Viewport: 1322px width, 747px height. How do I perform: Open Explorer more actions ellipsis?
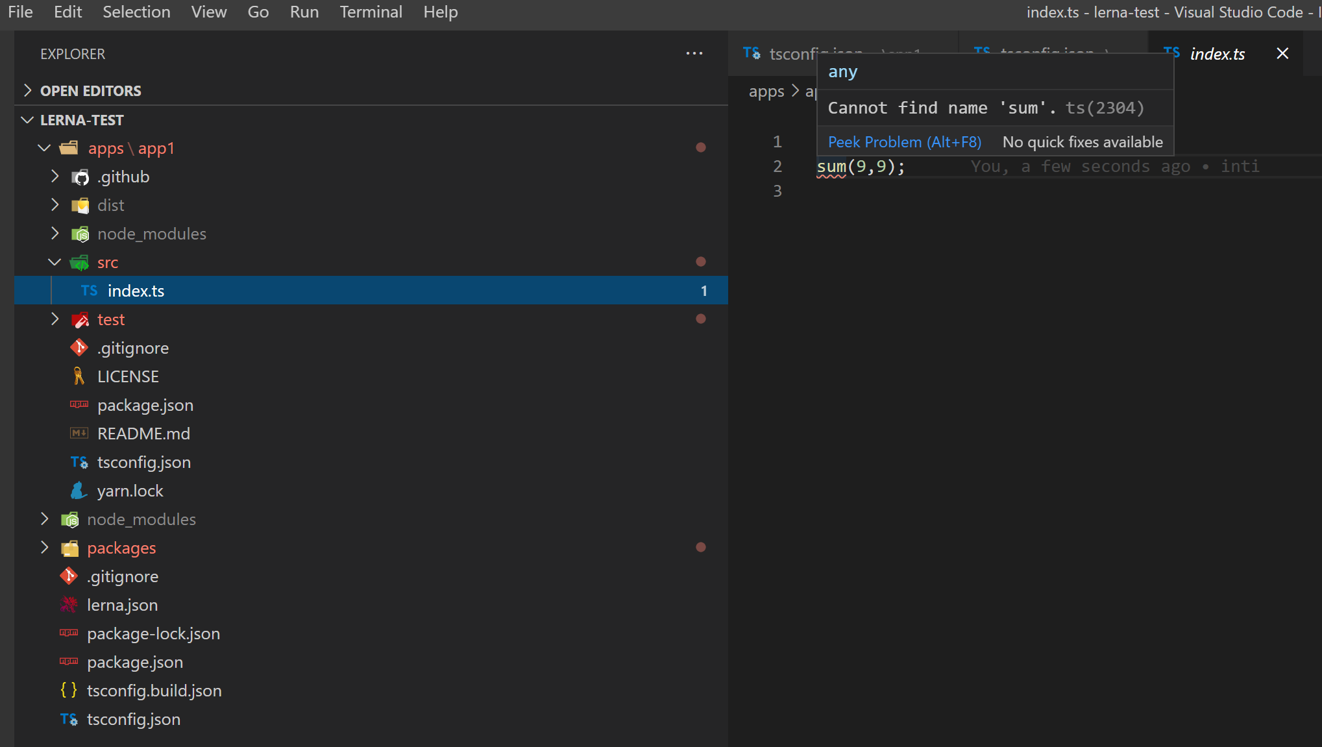[x=694, y=54]
